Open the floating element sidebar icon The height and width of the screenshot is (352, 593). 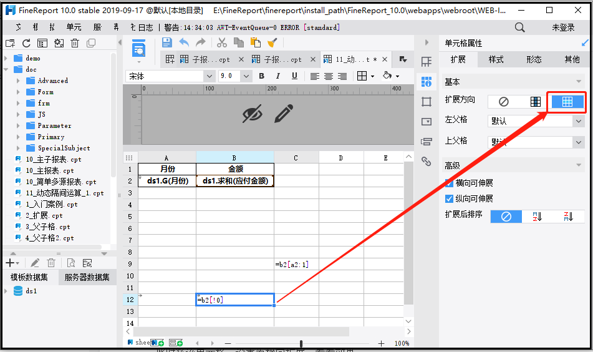tap(427, 102)
